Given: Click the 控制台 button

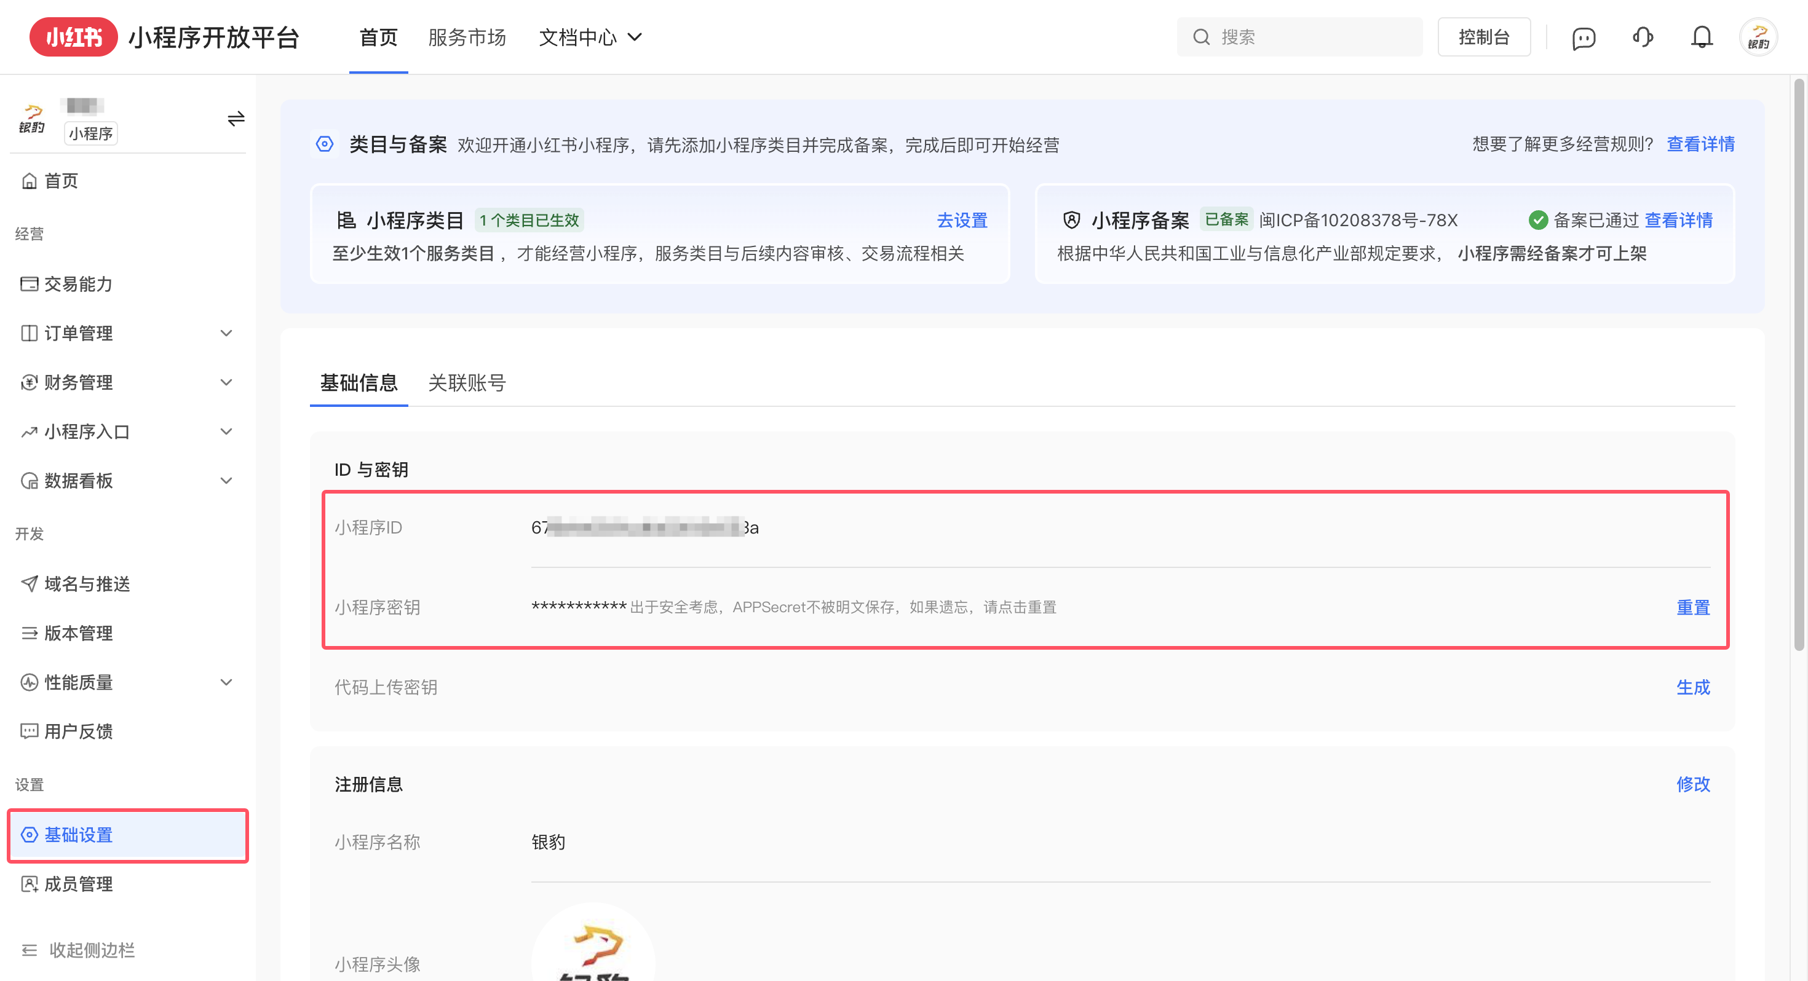Looking at the screenshot, I should [x=1484, y=36].
